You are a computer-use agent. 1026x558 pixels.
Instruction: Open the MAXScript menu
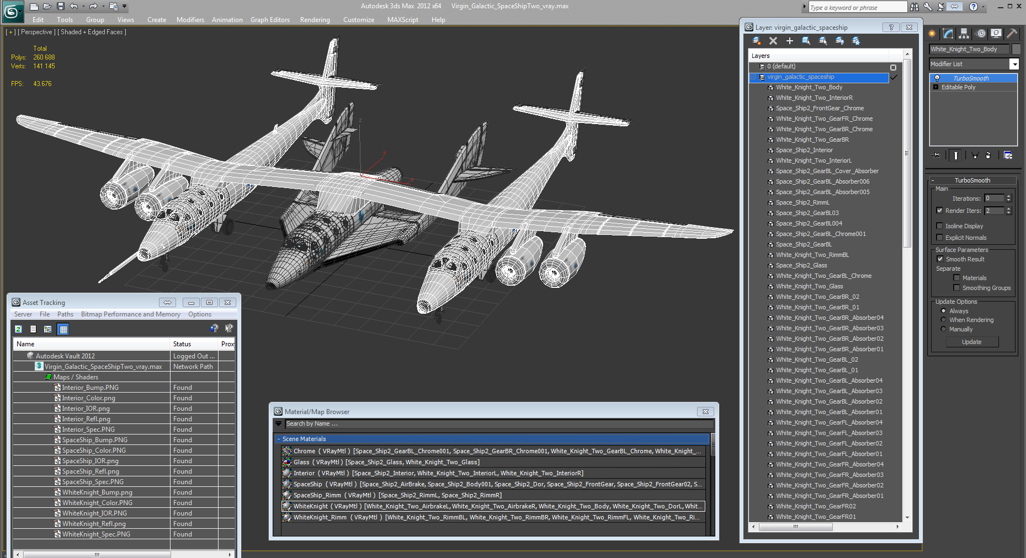[403, 20]
